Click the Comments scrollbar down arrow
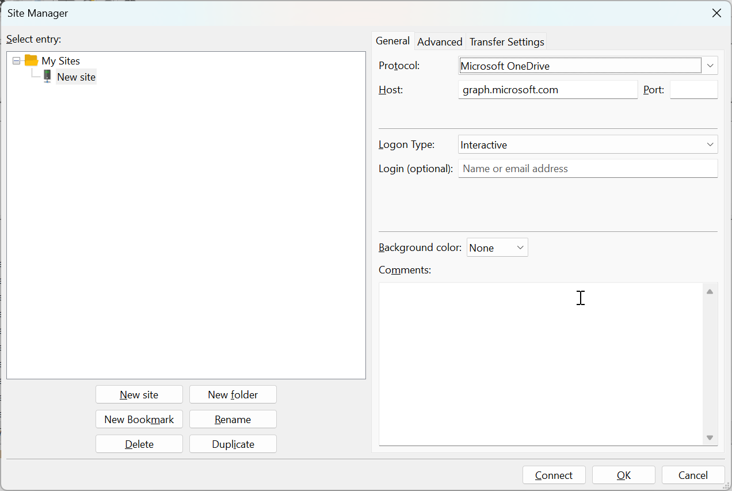732x491 pixels. [710, 438]
